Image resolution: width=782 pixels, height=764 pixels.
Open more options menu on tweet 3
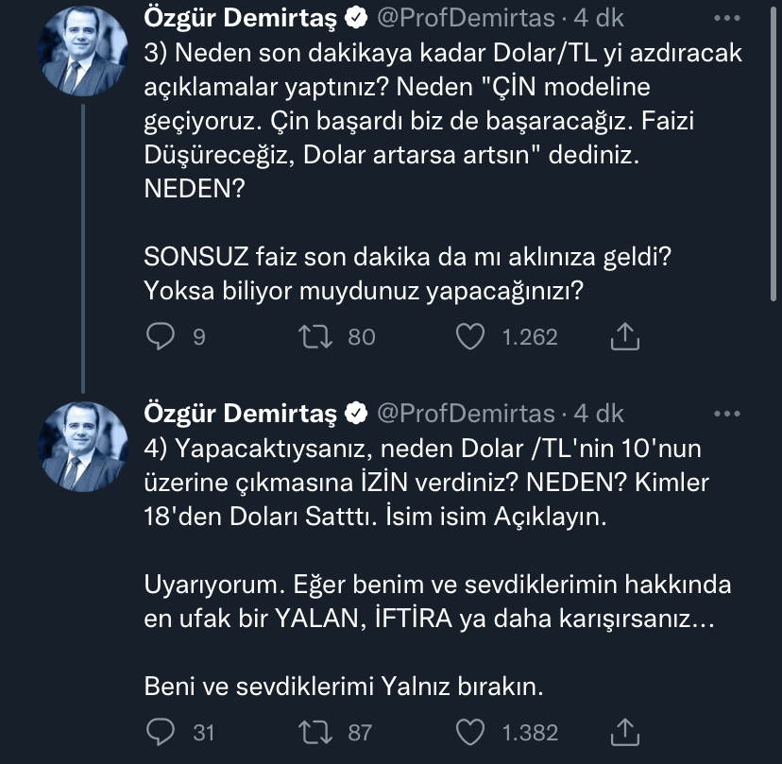click(726, 19)
